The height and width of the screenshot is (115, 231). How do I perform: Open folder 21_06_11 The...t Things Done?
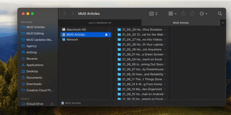[x=142, y=79]
